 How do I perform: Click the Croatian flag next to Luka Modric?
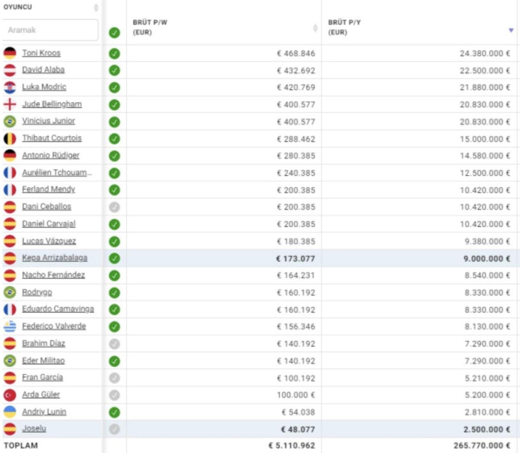10,87
